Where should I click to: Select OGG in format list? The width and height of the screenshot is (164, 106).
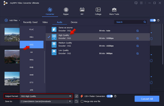click(x=32, y=45)
